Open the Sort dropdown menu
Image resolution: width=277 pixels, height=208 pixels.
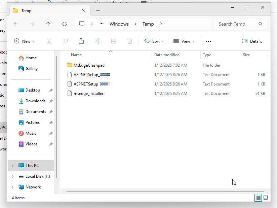[154, 41]
